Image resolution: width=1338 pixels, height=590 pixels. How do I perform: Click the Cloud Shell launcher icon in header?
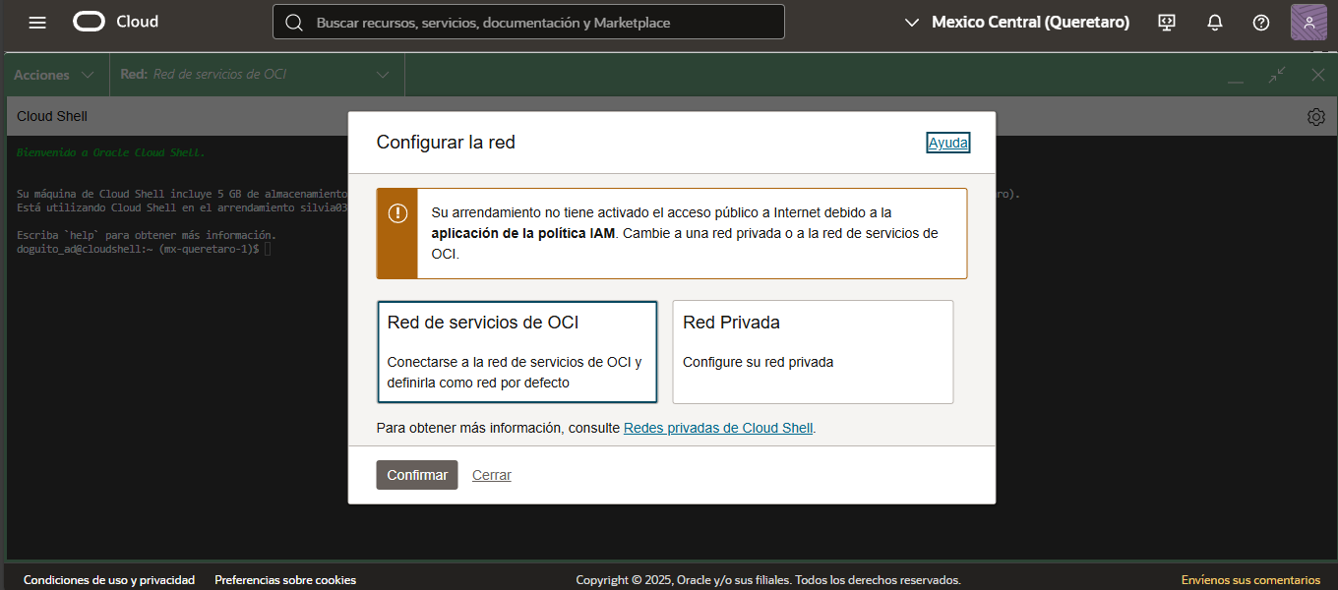tap(1166, 22)
